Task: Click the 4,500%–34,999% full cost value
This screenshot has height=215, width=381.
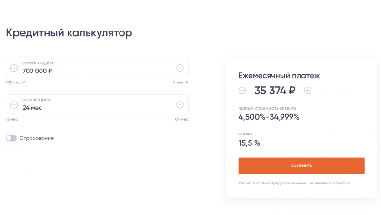Action: [269, 117]
